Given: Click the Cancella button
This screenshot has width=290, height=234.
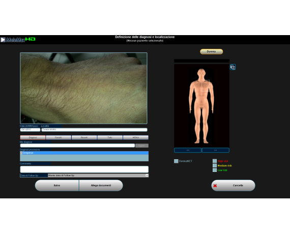Looking at the screenshot, I should tap(233, 185).
